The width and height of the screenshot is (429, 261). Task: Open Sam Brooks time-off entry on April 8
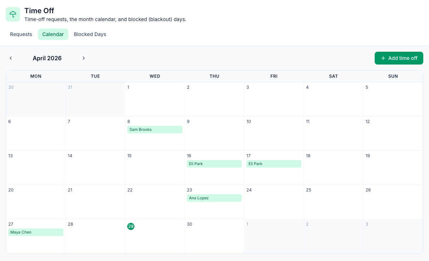pos(155,129)
